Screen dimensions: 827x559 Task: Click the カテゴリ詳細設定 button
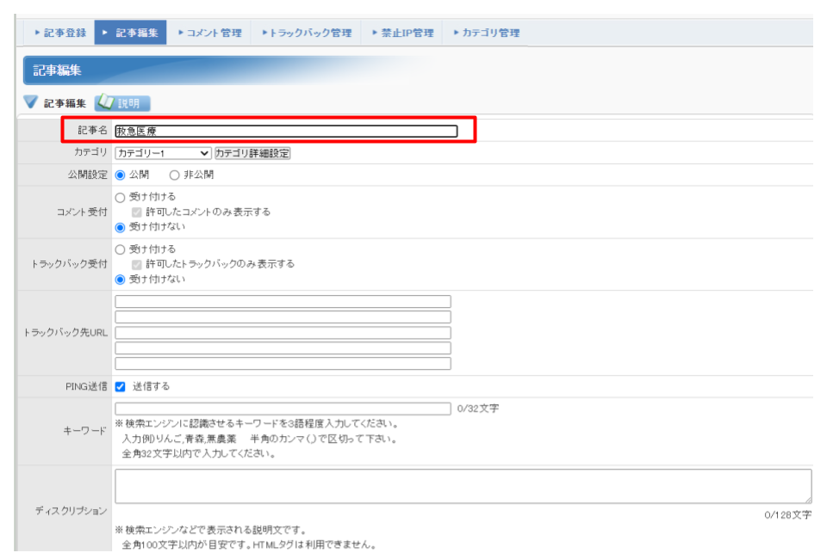coord(252,153)
